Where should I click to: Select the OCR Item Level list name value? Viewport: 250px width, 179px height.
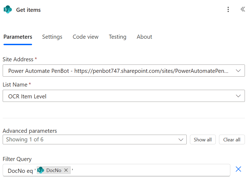[x=27, y=96]
